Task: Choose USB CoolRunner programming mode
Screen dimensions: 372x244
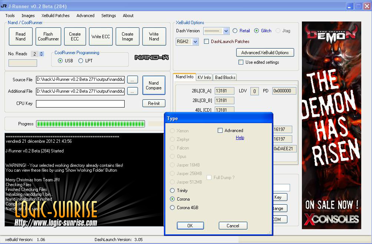Action: click(60, 61)
